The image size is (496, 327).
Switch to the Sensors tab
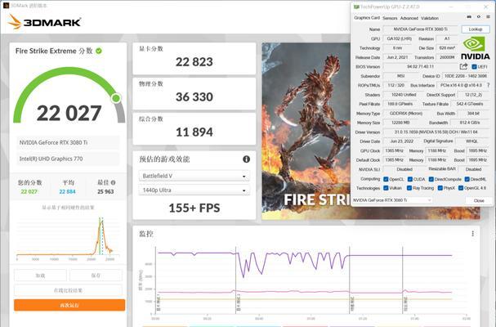[x=390, y=18]
